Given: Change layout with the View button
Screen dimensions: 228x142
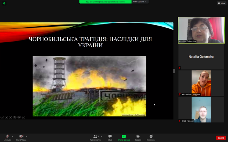Looking at the screenshot, I should 221,3.
